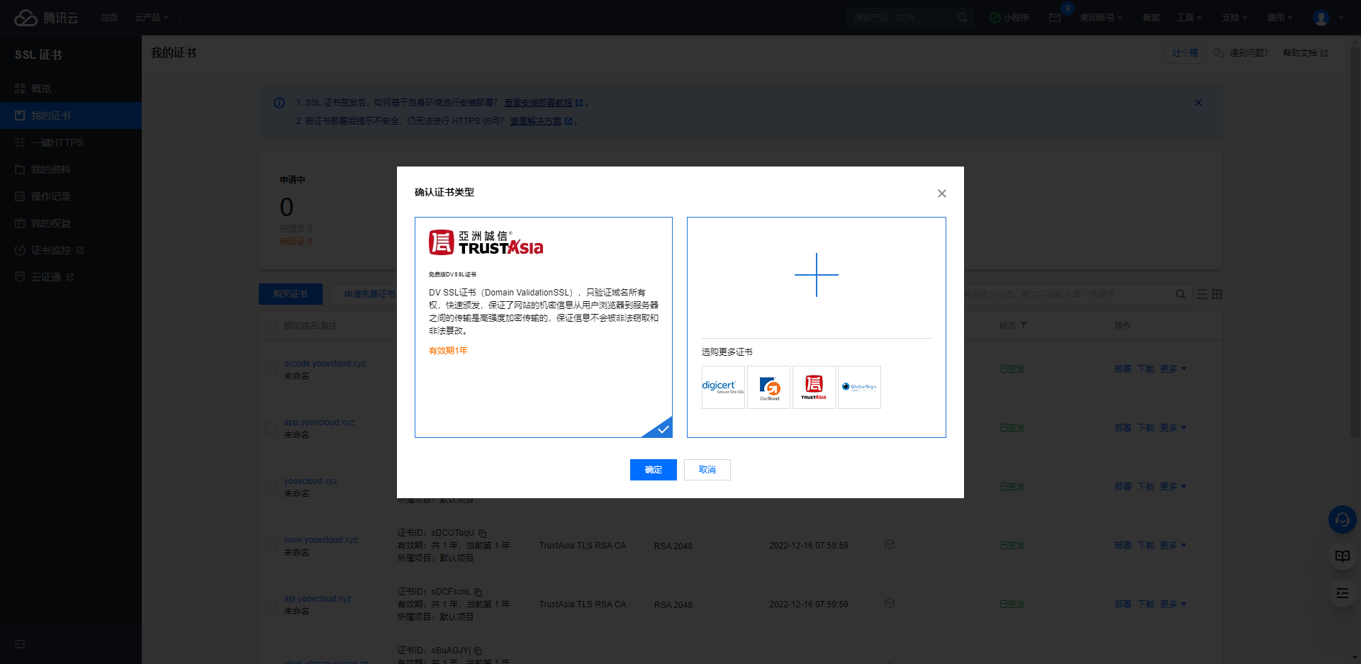Click the 吐个槽 feedback button

(1185, 53)
